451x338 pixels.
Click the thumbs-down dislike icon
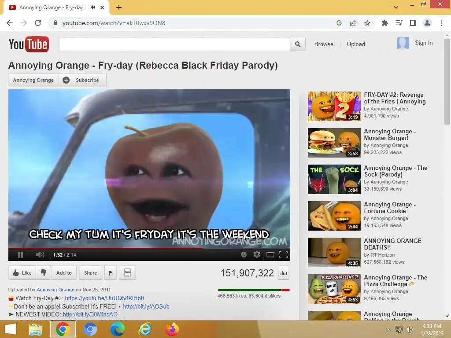tap(44, 272)
